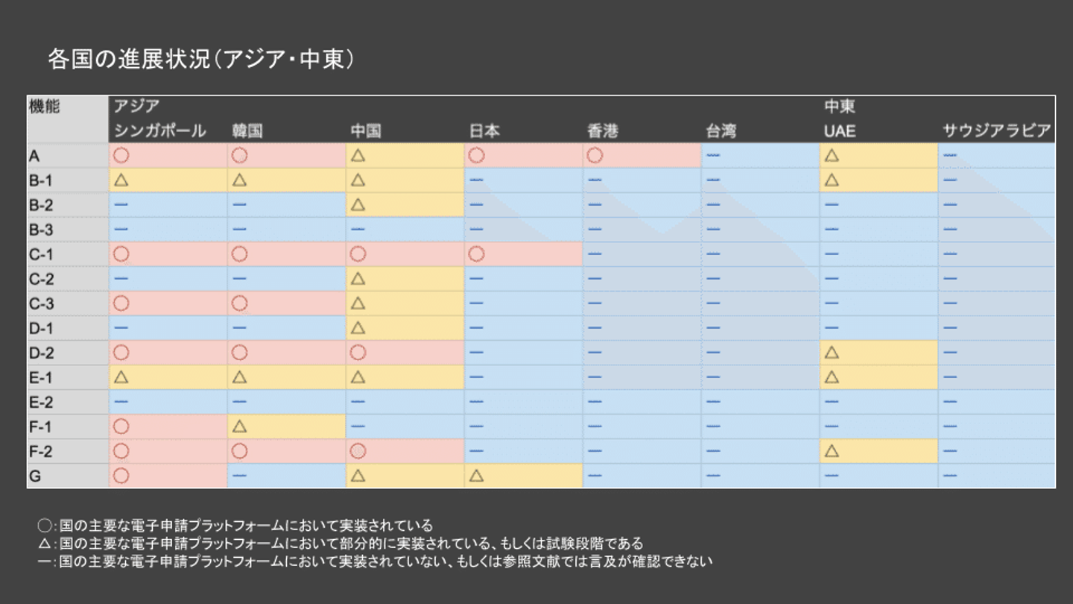The height and width of the screenshot is (604, 1073).
Task: Select the E-2 row label
Action: [x=42, y=402]
